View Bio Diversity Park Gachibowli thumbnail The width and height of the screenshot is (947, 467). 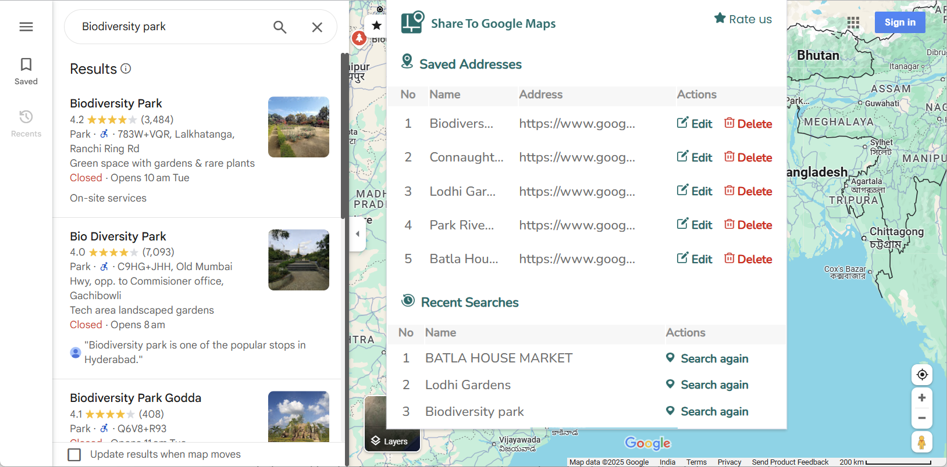pyautogui.click(x=298, y=260)
